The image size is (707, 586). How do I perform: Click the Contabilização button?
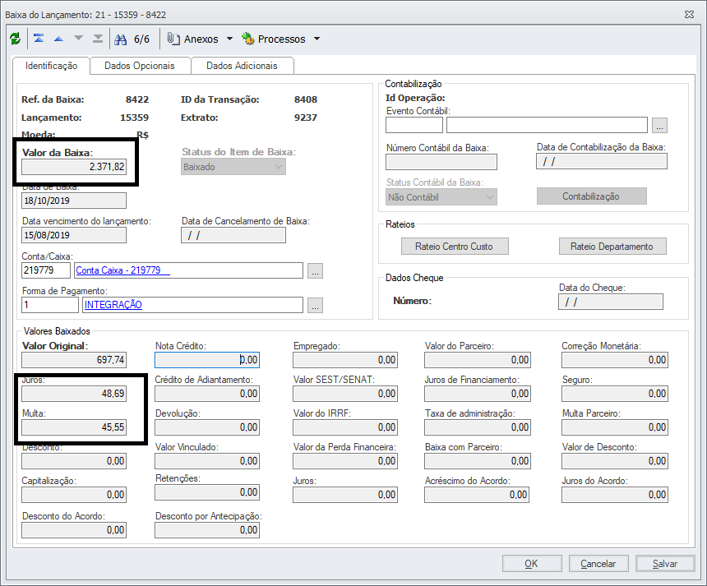pos(591,196)
